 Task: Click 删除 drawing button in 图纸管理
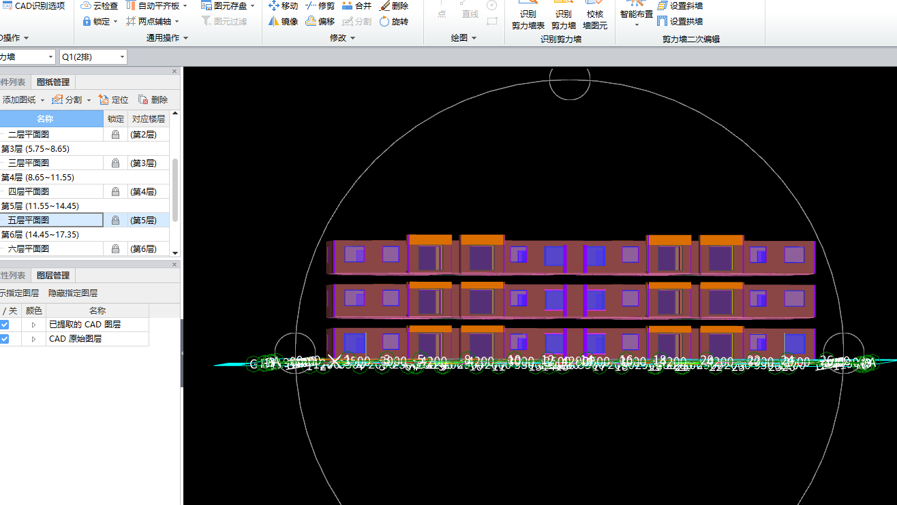tap(153, 99)
